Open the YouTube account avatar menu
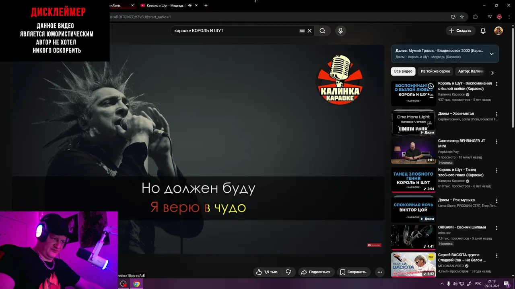This screenshot has width=515, height=289. (x=499, y=31)
